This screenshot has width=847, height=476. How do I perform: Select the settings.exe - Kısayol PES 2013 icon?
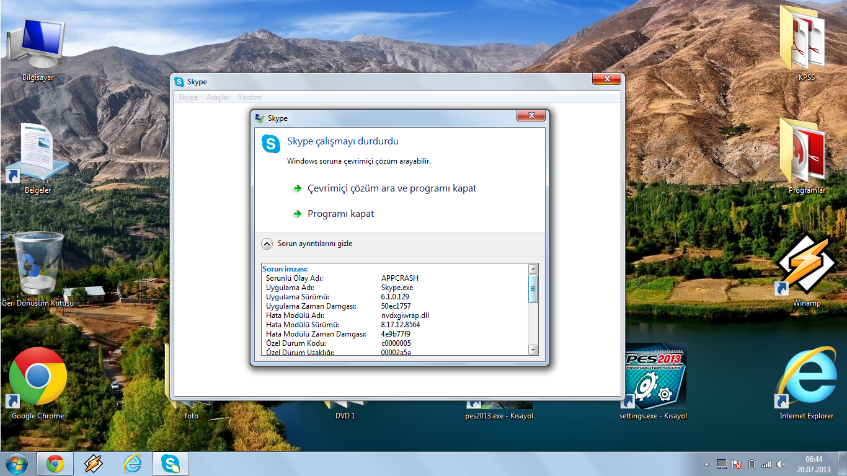(654, 383)
